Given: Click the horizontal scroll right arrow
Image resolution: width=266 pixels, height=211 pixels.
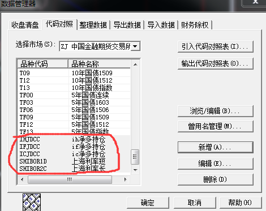Looking at the screenshot, I should point(126,179).
